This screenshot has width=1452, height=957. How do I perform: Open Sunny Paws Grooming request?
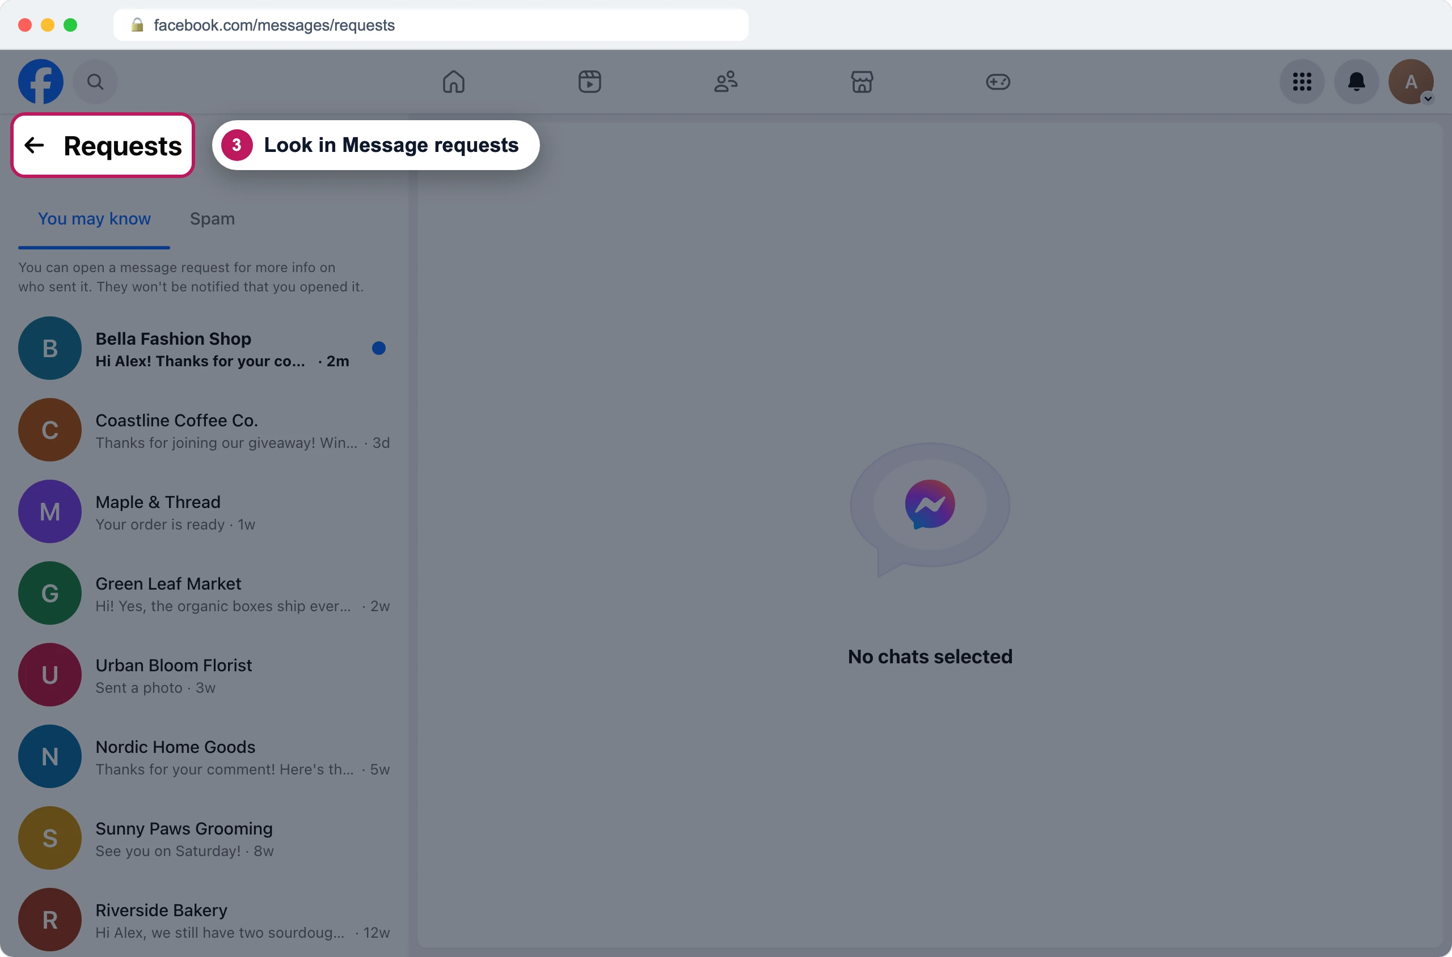pyautogui.click(x=205, y=838)
